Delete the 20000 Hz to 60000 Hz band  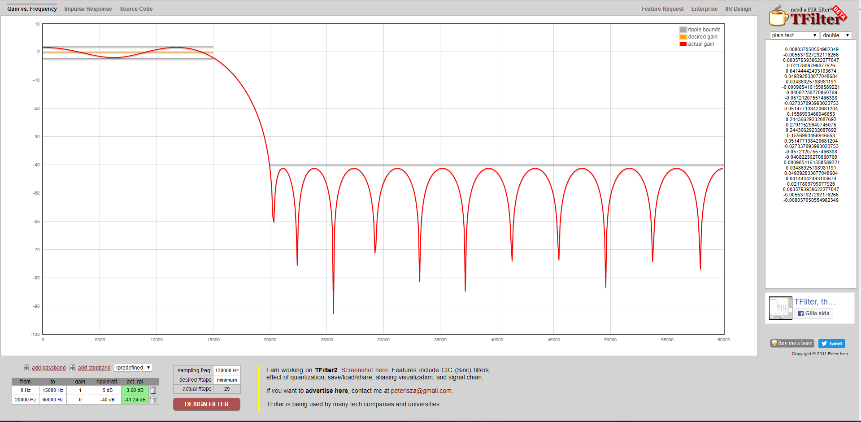pos(153,400)
